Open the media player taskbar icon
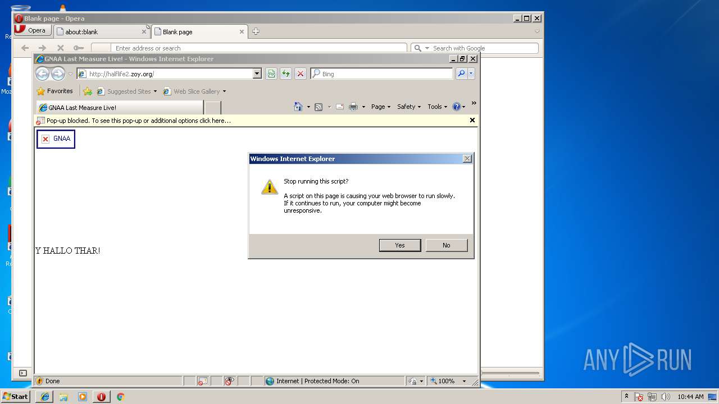Viewport: 719px width, 404px height. [x=83, y=397]
